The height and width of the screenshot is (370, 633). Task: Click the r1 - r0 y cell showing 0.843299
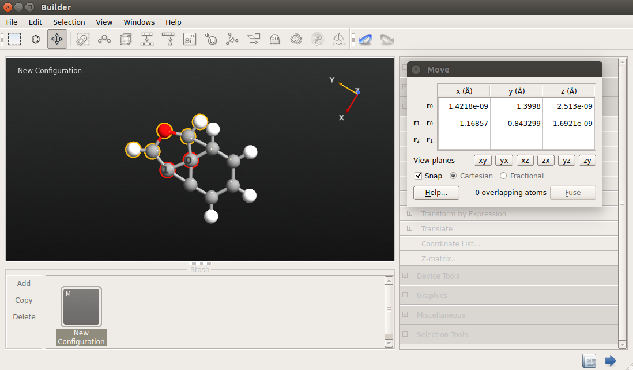tap(517, 123)
